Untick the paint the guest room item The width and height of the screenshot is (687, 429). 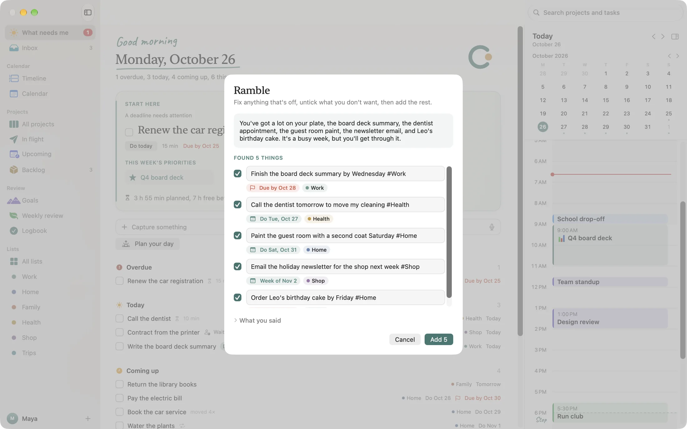point(238,235)
